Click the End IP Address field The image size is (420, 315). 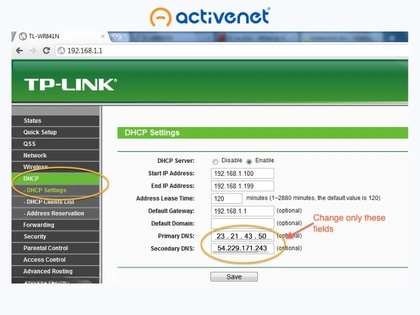243,186
